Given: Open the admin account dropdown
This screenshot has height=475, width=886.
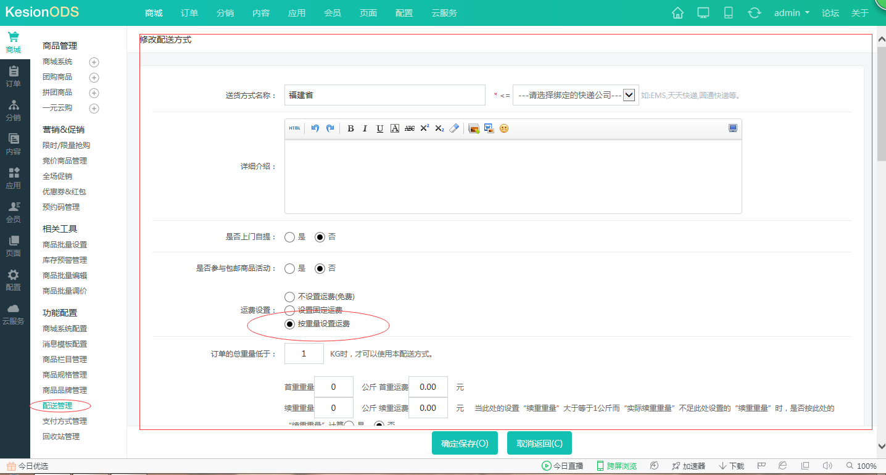Looking at the screenshot, I should point(792,13).
